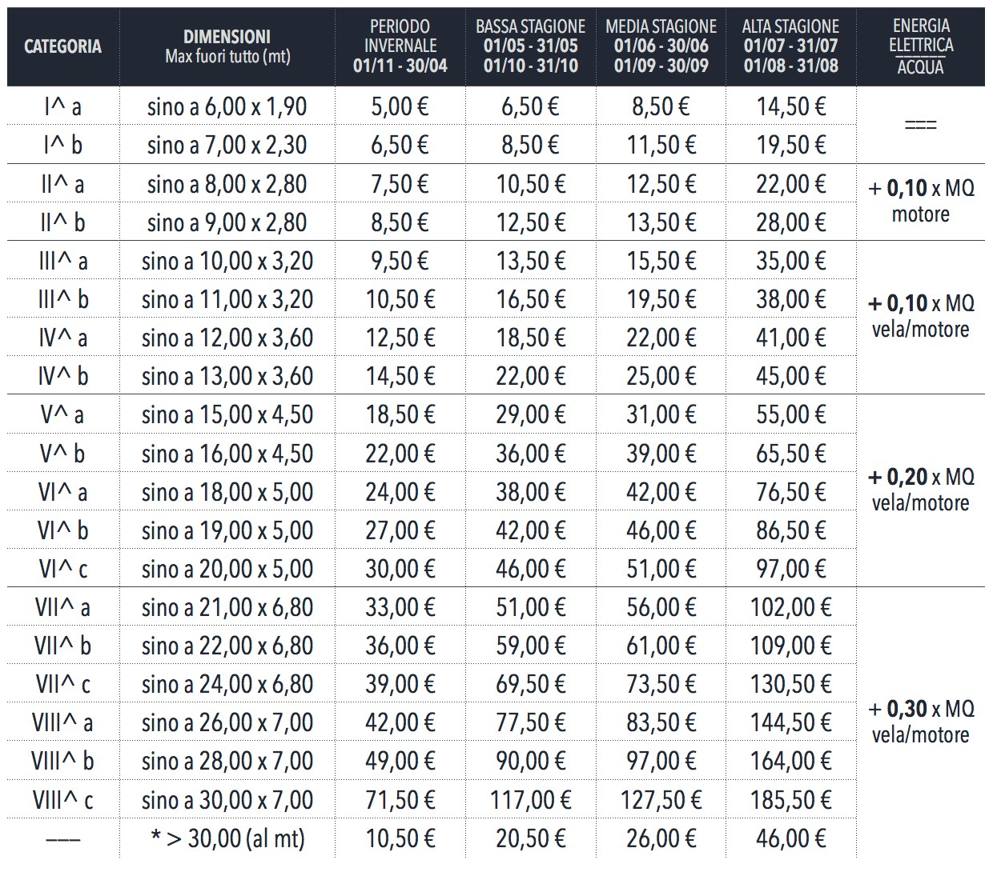Viewport: 993px width, 880px height.
Task: Click dimension 'sino a 9,00 x 2,80'
Action: 227,222
